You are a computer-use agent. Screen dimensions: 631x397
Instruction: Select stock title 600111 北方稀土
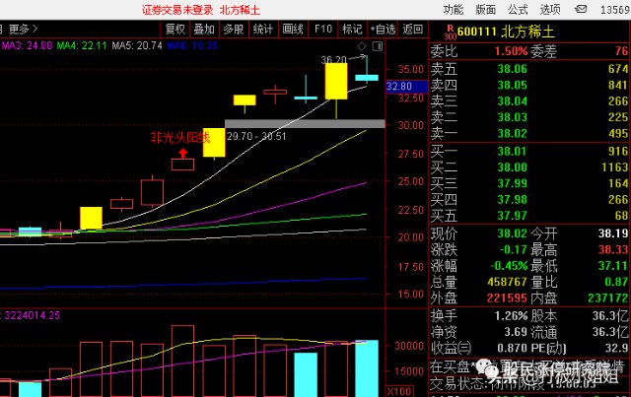tap(506, 32)
